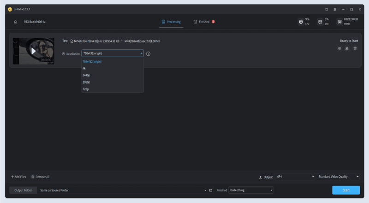Click the scissors trim icon
Image resolution: width=369 pixels, height=203 pixels.
[347, 48]
